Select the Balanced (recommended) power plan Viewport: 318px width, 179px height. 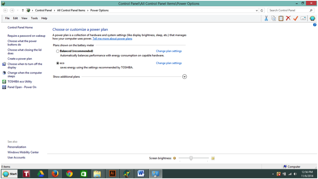click(58, 51)
